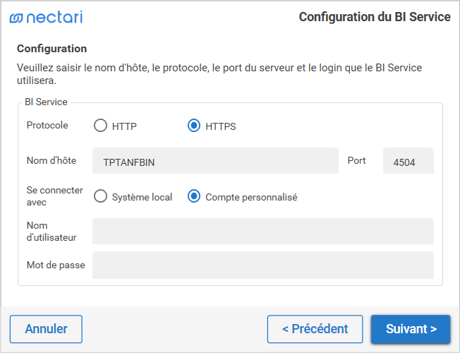Screen dimensions: 460x353
Task: Proceed with the Suivant button
Action: click(411, 329)
